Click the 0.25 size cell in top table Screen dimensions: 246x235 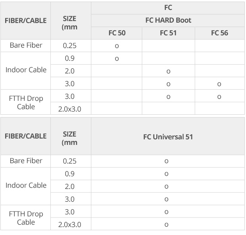(x=70, y=46)
